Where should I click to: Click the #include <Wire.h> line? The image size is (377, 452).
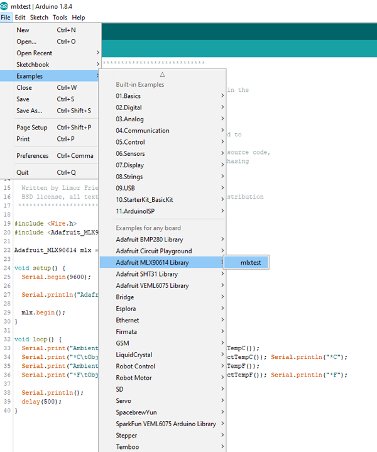45,224
